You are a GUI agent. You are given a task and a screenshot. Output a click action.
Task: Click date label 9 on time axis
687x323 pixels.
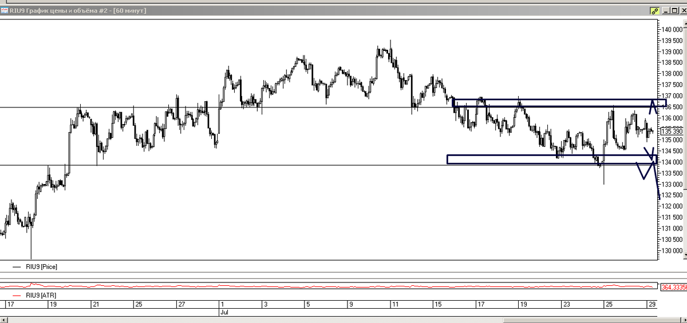[350, 305]
